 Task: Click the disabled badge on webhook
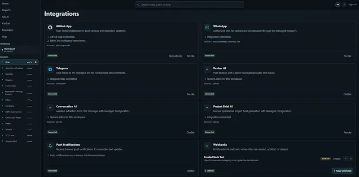pyautogui.click(x=325, y=159)
